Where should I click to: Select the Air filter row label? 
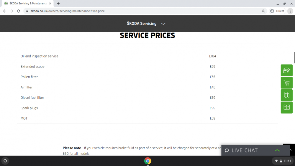coord(27,87)
